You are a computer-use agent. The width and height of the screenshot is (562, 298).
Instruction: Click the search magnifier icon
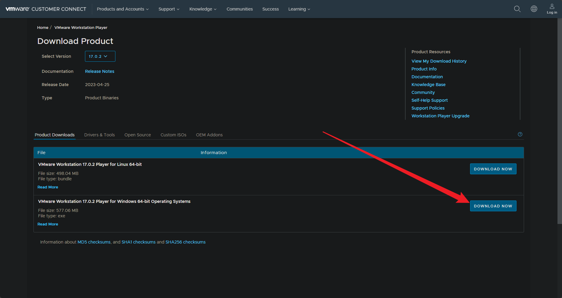517,9
